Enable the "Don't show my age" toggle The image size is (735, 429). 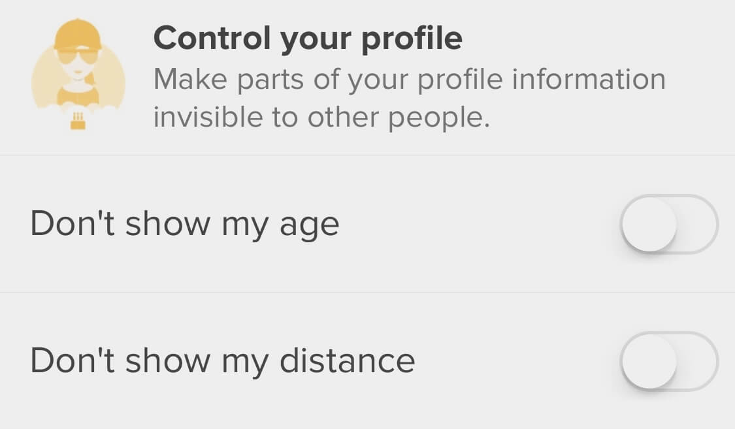[668, 224]
